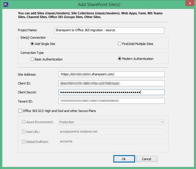Click the Client Secret password field
This screenshot has height=169, width=196.
tap(111, 92)
